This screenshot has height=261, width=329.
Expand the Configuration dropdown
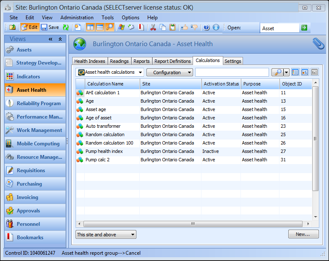[x=170, y=72]
